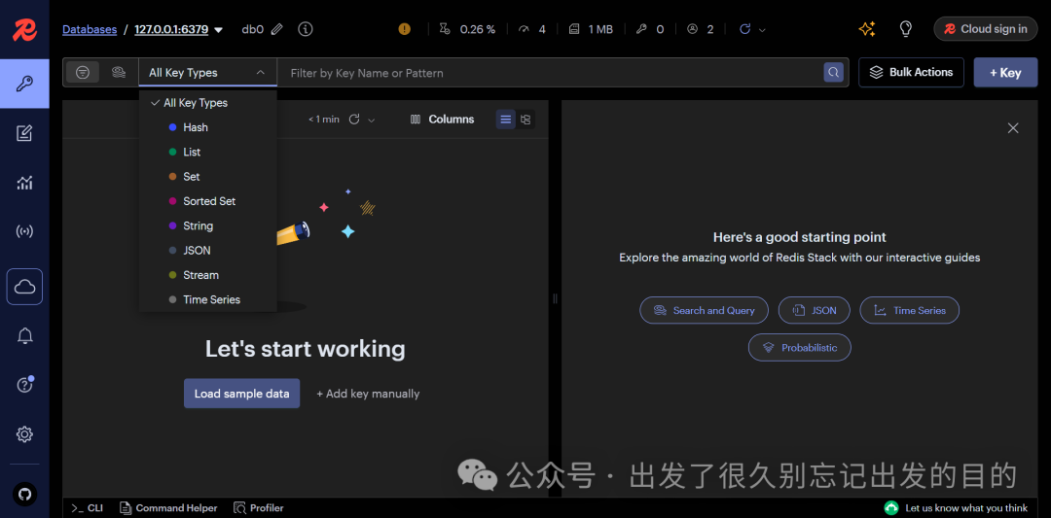Open the Browser key icon in sidebar
The image size is (1051, 518).
[x=24, y=84]
